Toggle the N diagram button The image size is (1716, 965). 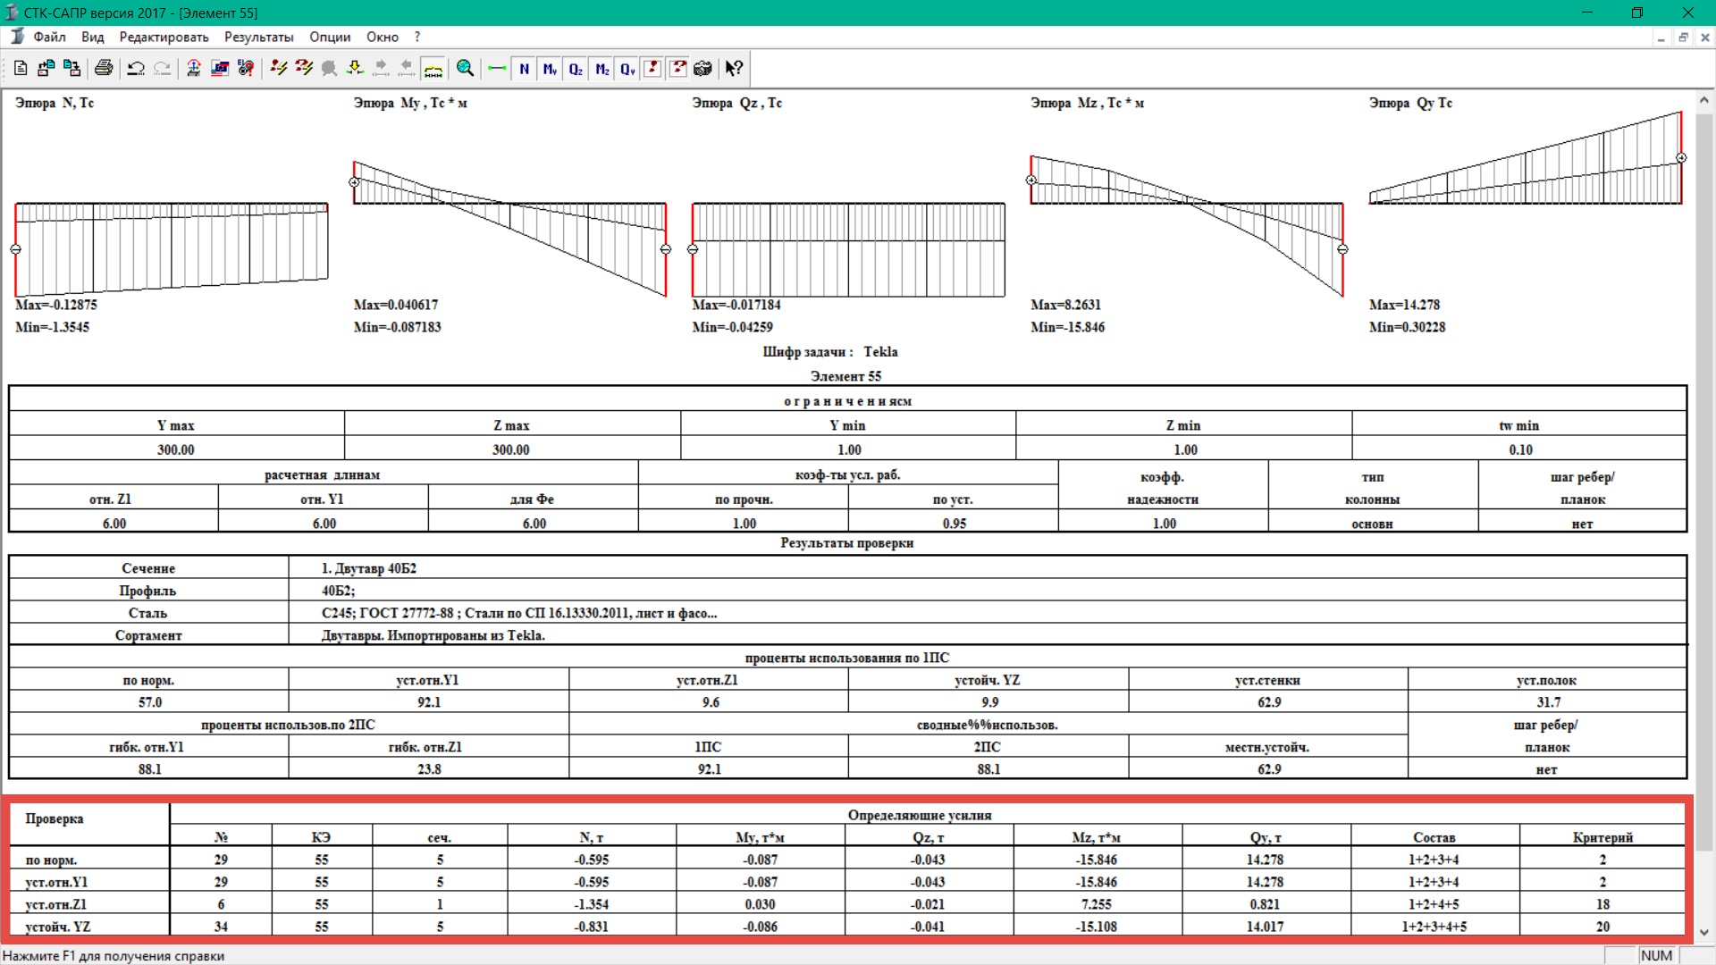pyautogui.click(x=525, y=69)
